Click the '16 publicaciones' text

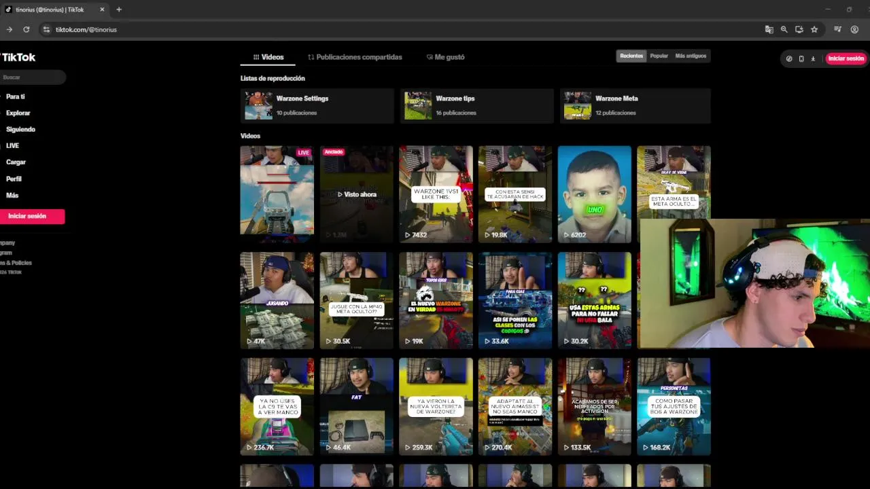456,113
